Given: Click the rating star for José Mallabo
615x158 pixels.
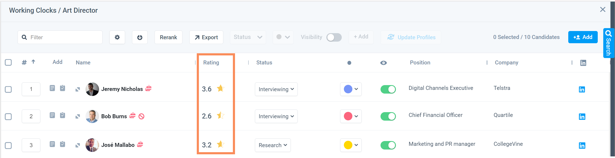Looking at the screenshot, I should (220, 144).
